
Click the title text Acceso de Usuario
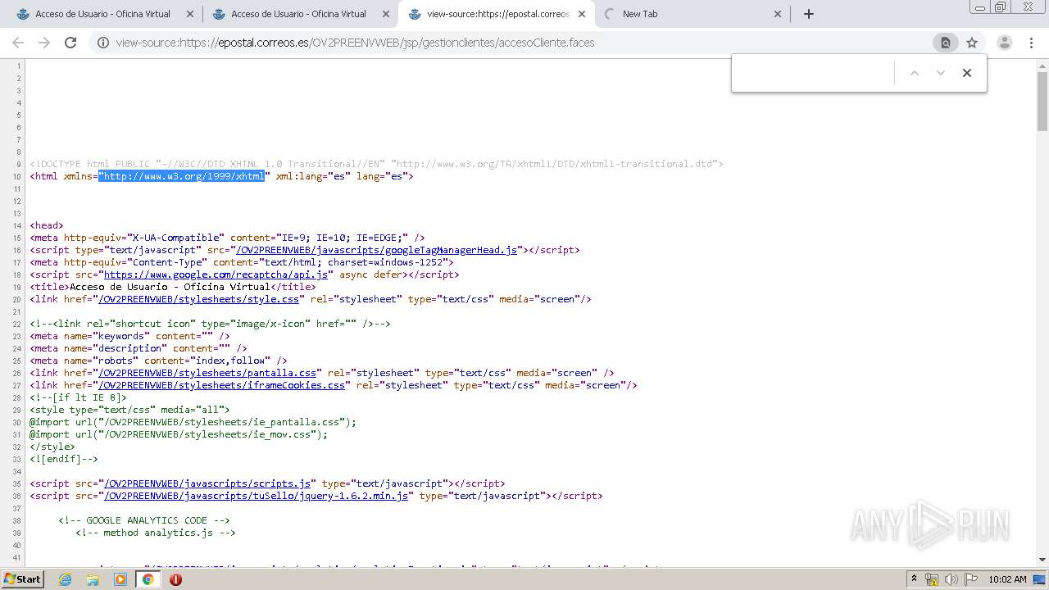click(x=170, y=287)
